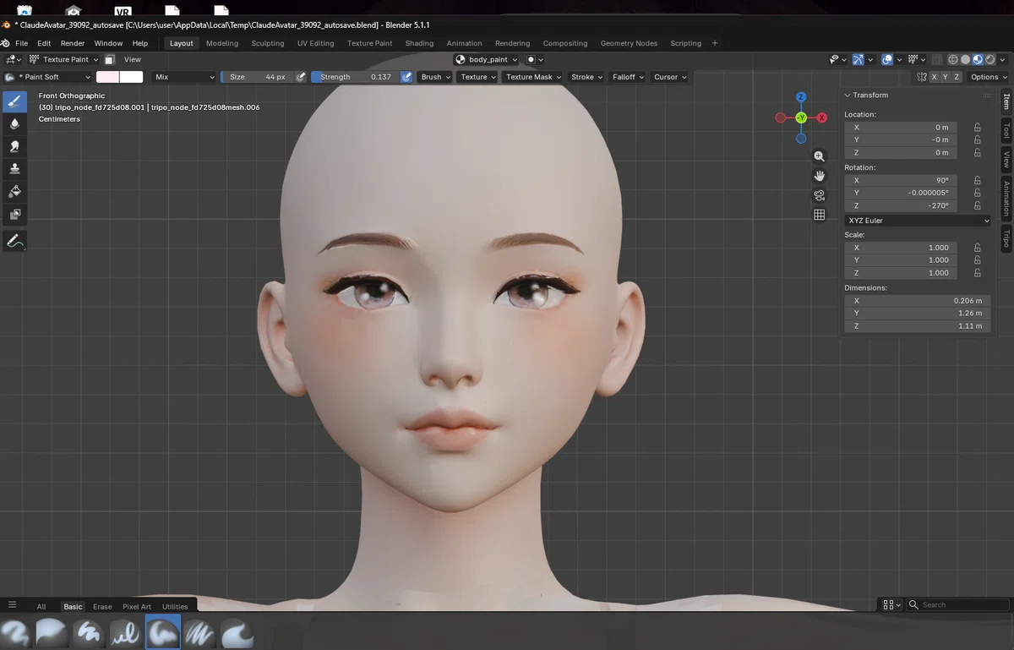The width and height of the screenshot is (1014, 650).
Task: Click the red X axis on gizmo
Action: [821, 117]
